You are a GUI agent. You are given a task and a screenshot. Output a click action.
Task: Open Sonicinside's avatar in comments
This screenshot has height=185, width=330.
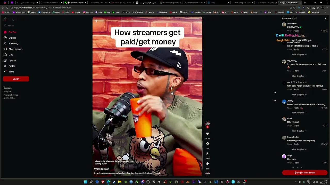[x=284, y=24]
